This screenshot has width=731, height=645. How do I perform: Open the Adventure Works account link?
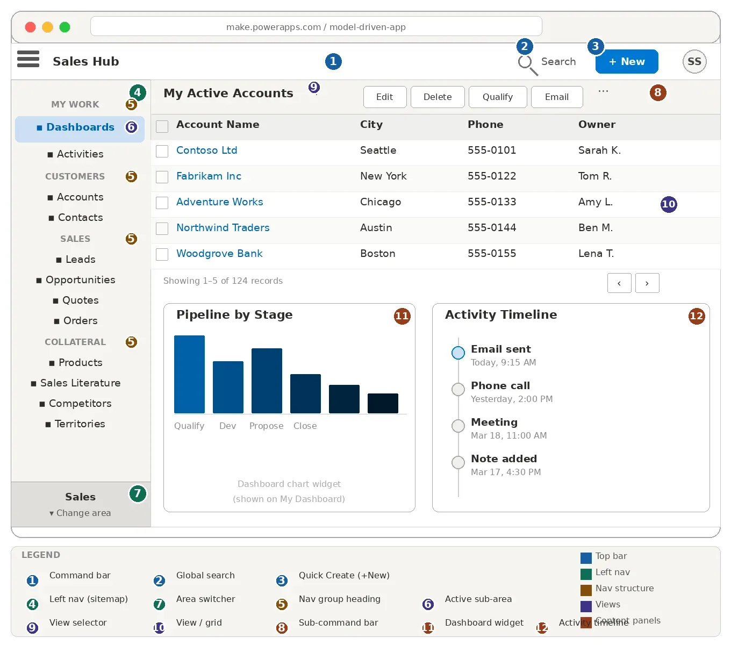coord(220,202)
